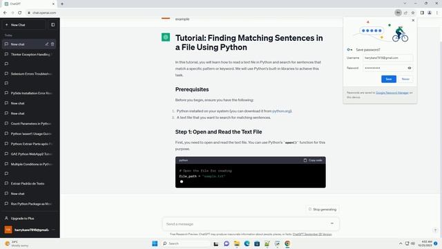Click the key icon in the address bar
The width and height of the screenshot is (442, 249).
click(398, 12)
